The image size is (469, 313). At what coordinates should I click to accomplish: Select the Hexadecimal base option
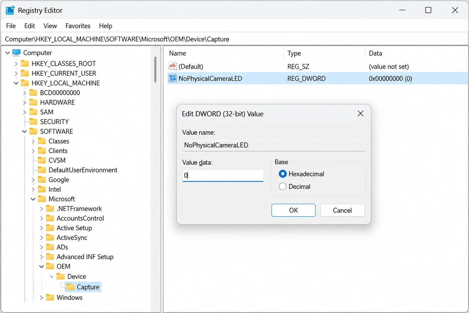283,174
